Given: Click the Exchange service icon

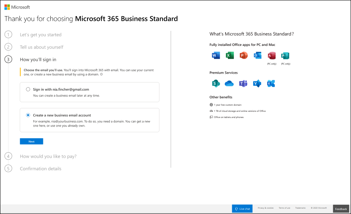Looking at the screenshot, I should (x=271, y=83).
